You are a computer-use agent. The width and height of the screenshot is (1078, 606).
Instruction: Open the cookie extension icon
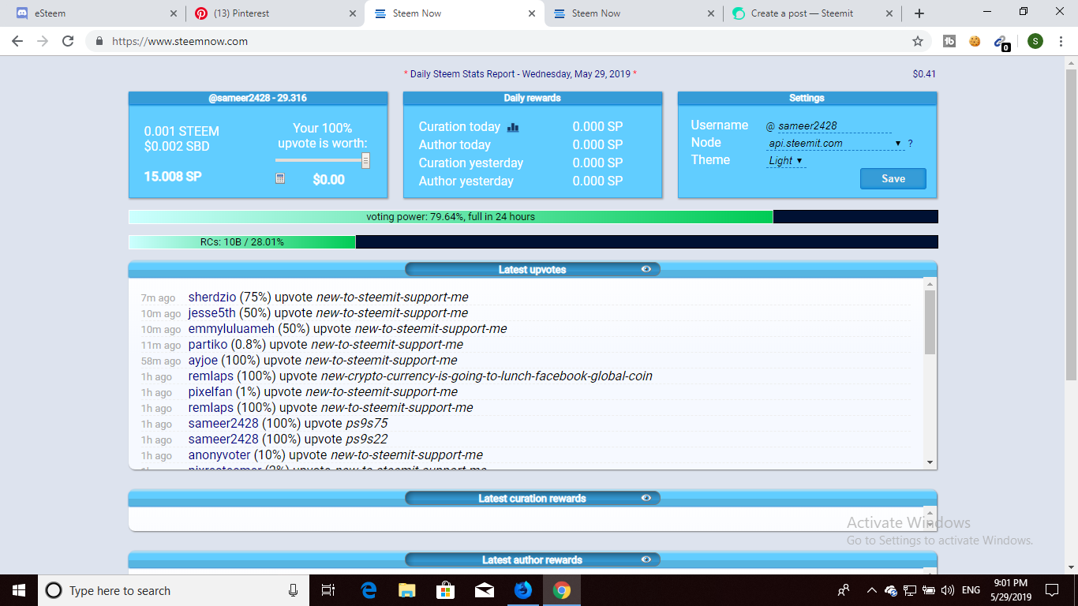pyautogui.click(x=975, y=41)
